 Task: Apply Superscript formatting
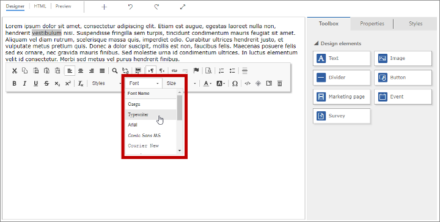68,83
